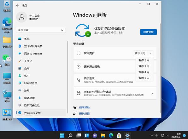Select the Recycle Bin desktop icon
This screenshot has width=188, height=139.
coord(7,6)
